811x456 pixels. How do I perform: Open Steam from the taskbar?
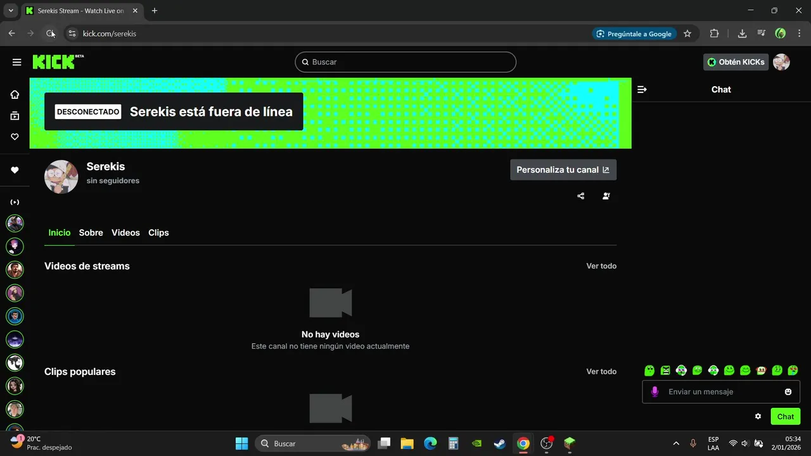[x=500, y=443]
